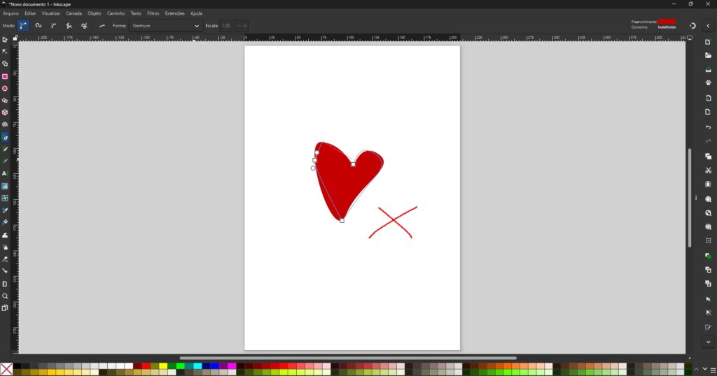Activate the Text tool
This screenshot has width=717, height=376.
click(x=5, y=173)
